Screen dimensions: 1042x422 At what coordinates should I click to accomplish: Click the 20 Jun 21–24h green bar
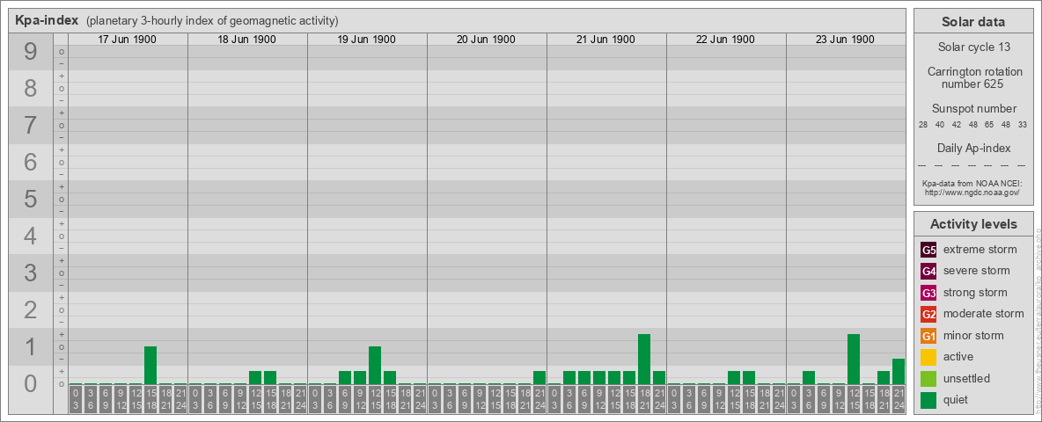pos(539,378)
